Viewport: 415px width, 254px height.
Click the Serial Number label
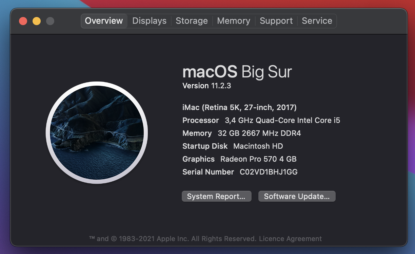point(208,172)
